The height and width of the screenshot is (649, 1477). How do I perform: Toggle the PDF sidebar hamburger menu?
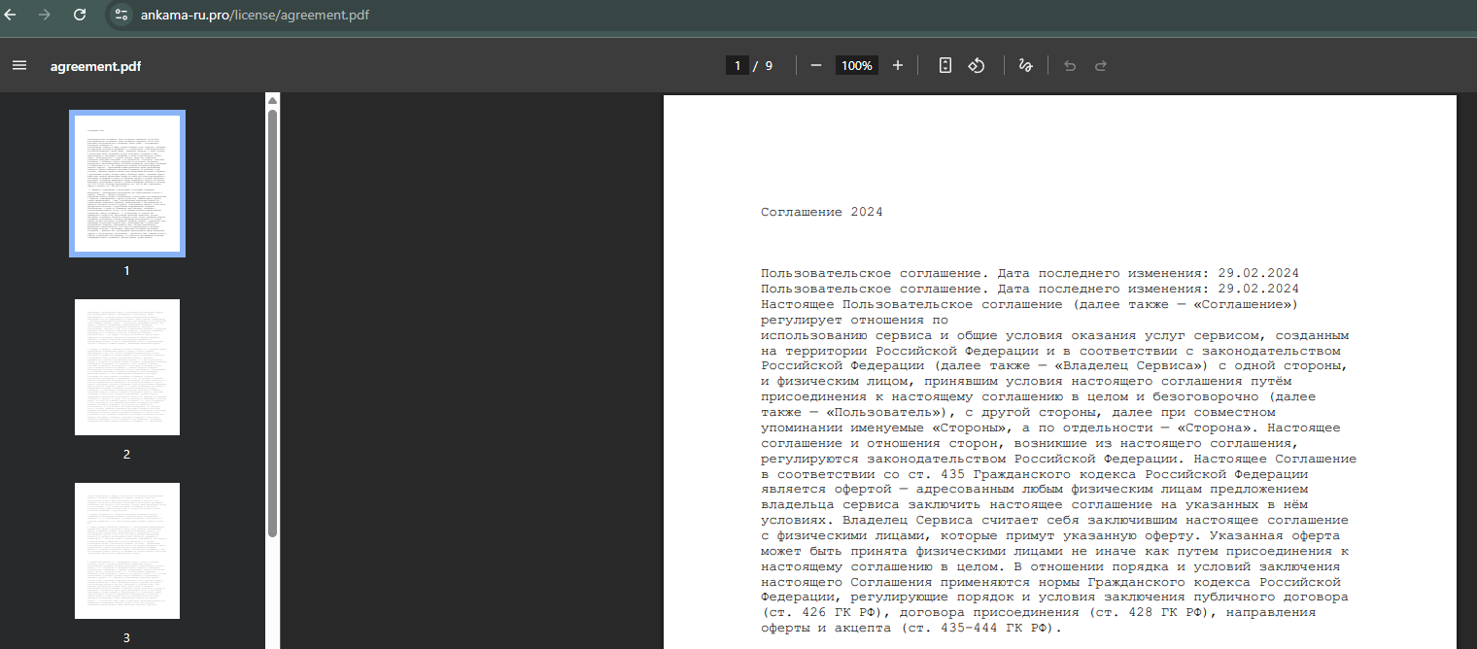pyautogui.click(x=19, y=65)
